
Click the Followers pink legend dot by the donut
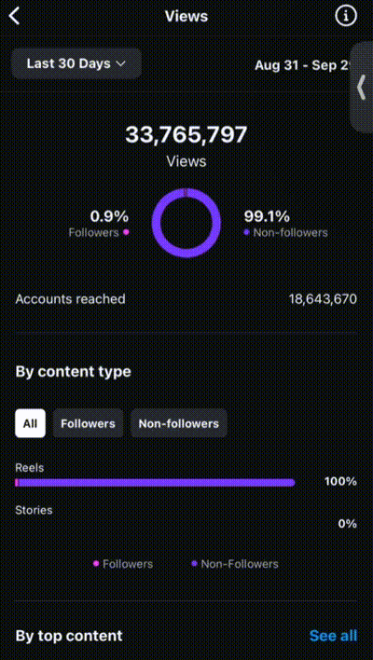point(126,232)
